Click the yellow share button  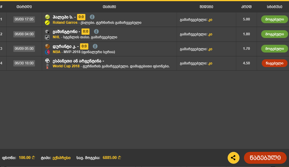234,158
